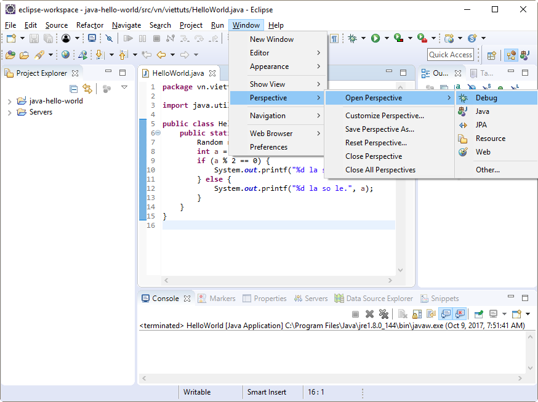538x402 pixels.
Task: Open the Display Selected Console dropdown
Action: pyautogui.click(x=504, y=314)
